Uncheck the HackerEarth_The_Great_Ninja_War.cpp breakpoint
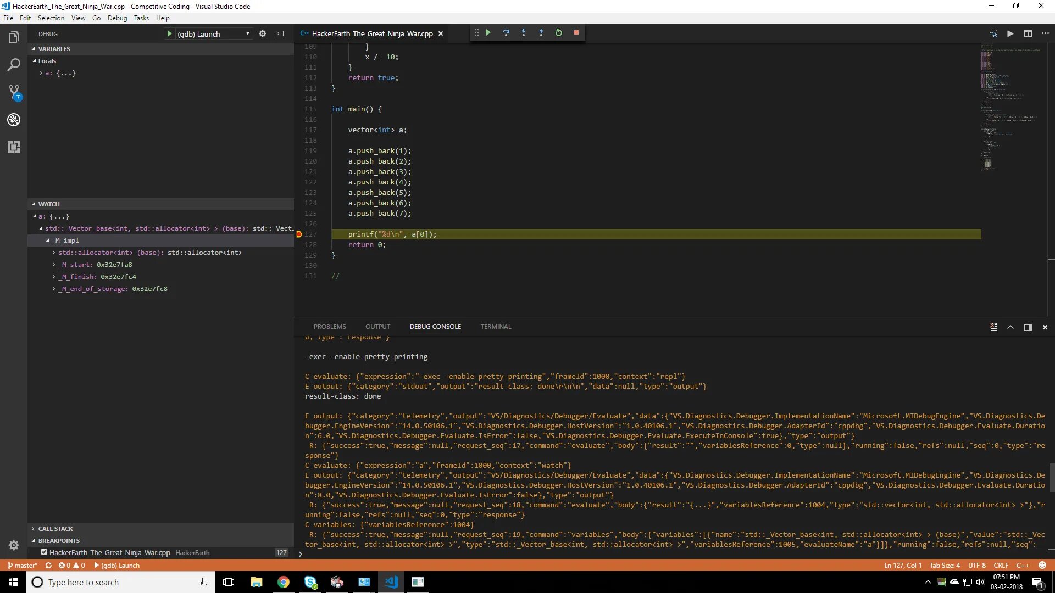Image resolution: width=1055 pixels, height=593 pixels. [x=44, y=552]
